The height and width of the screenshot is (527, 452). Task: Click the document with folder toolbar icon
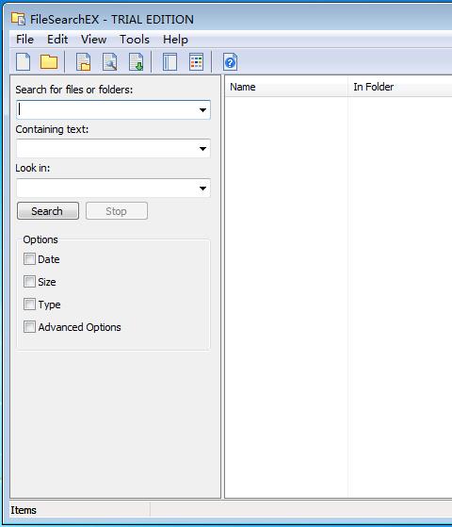83,62
